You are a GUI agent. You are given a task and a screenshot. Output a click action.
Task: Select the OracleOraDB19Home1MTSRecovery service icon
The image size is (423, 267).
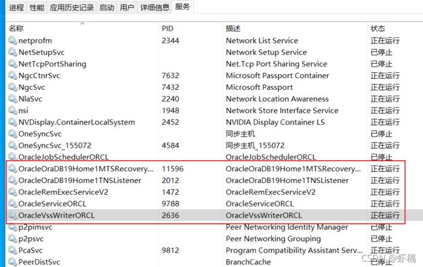(x=12, y=169)
